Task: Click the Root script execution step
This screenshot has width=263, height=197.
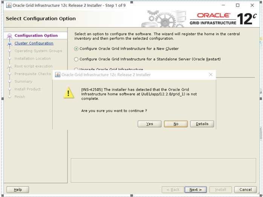Action: 34,66
